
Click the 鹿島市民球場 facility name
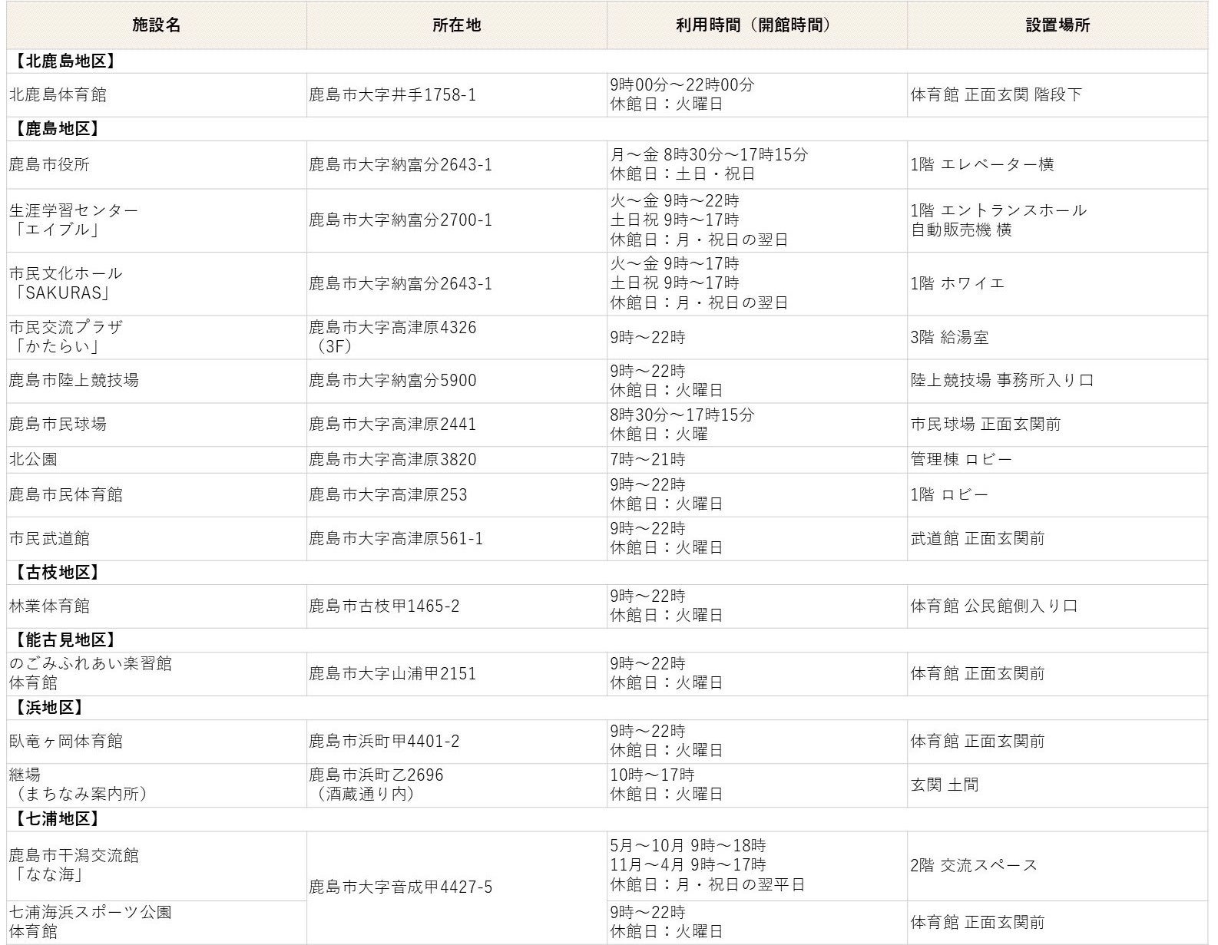[58, 424]
